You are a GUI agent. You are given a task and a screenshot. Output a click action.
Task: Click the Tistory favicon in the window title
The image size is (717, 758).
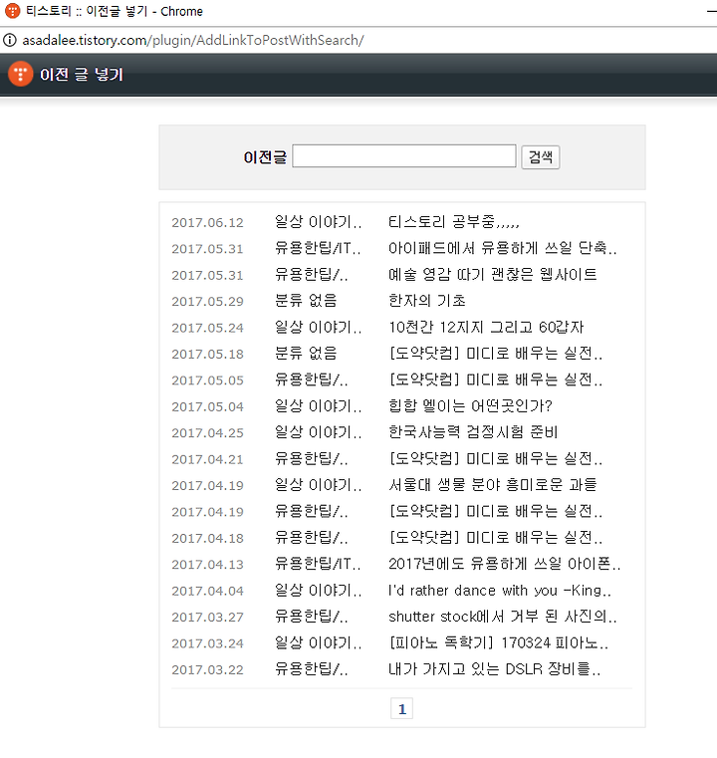(x=12, y=11)
